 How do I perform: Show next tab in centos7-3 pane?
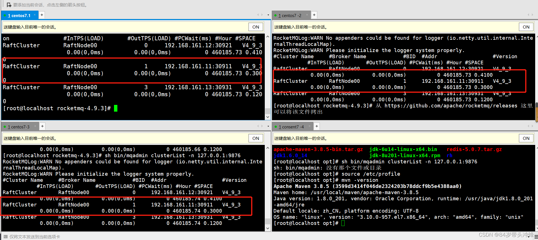(x=262, y=126)
